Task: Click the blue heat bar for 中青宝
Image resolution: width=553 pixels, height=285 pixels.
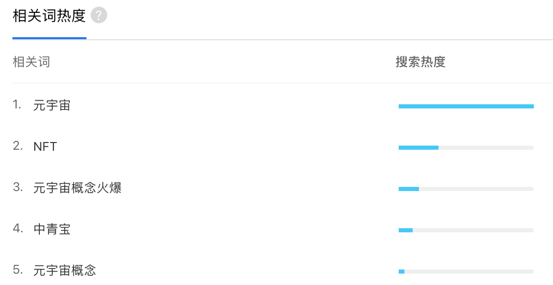Action: [405, 230]
